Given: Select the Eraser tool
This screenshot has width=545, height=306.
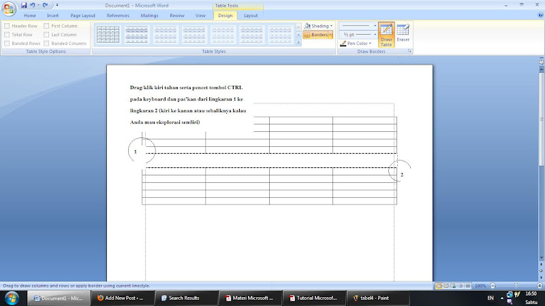Looking at the screenshot, I should [x=403, y=33].
